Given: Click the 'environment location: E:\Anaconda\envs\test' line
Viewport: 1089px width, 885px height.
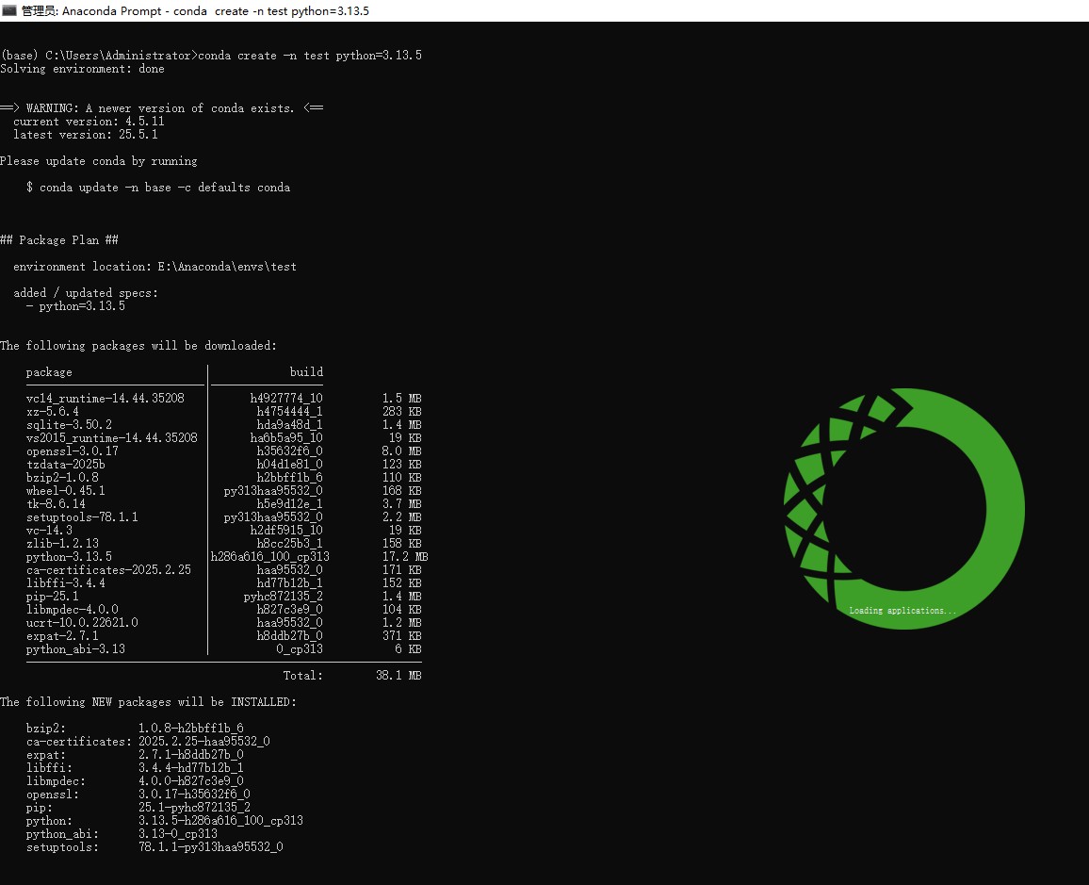Looking at the screenshot, I should [154, 267].
